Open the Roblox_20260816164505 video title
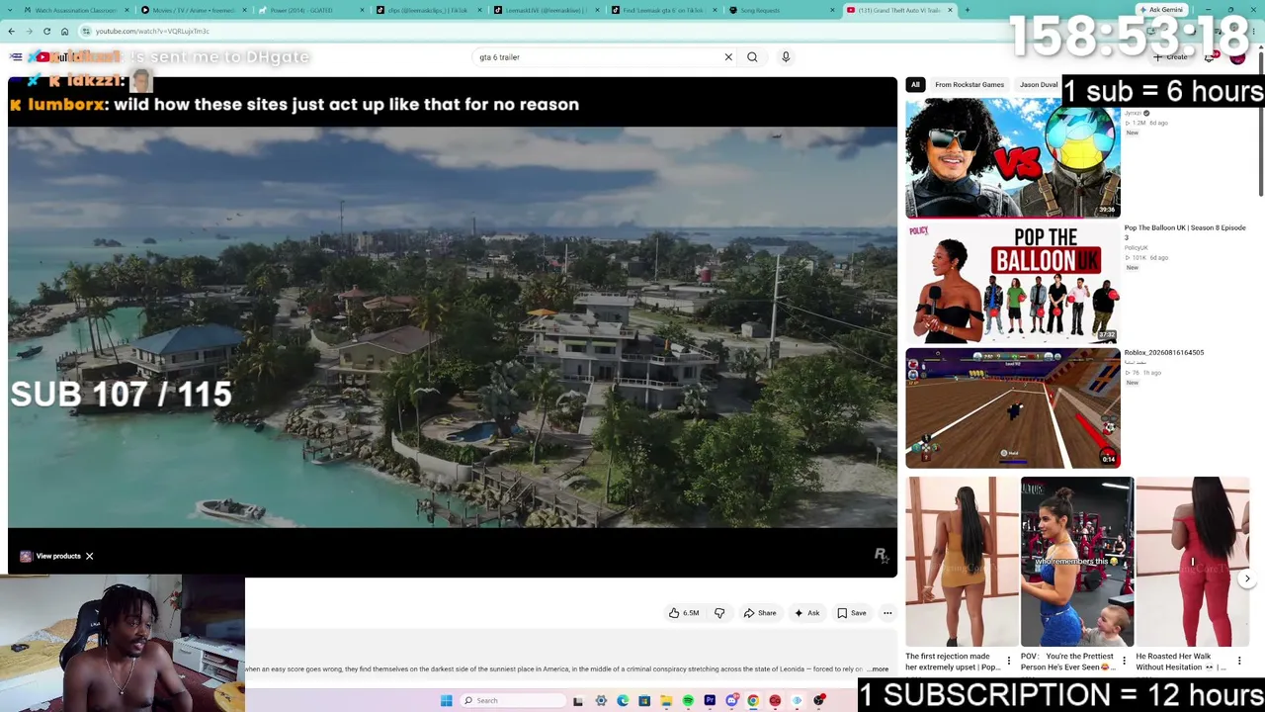1265x712 pixels. coord(1164,352)
